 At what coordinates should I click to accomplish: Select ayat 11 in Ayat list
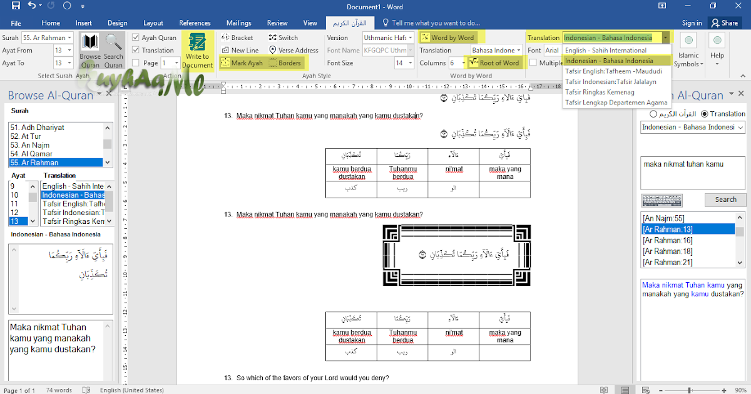(19, 204)
